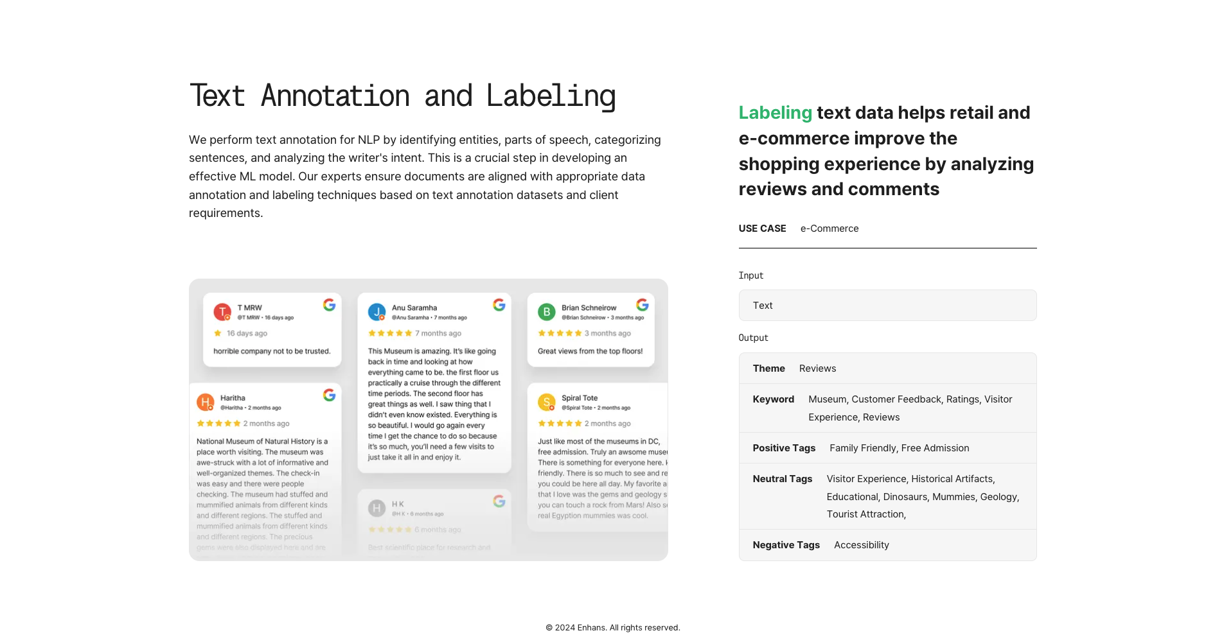Click Spiral Tote's yellow S avatar
This screenshot has height=633, width=1224.
pos(547,402)
